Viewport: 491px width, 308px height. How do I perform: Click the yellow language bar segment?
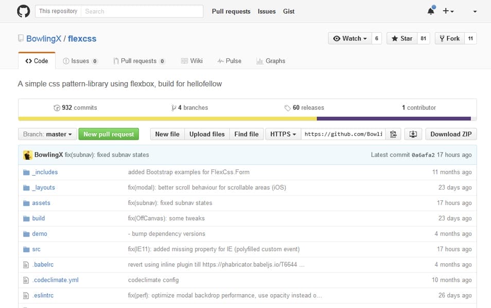(x=168, y=119)
